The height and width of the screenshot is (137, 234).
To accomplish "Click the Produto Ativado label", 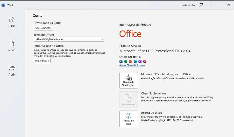I will (x=130, y=46).
